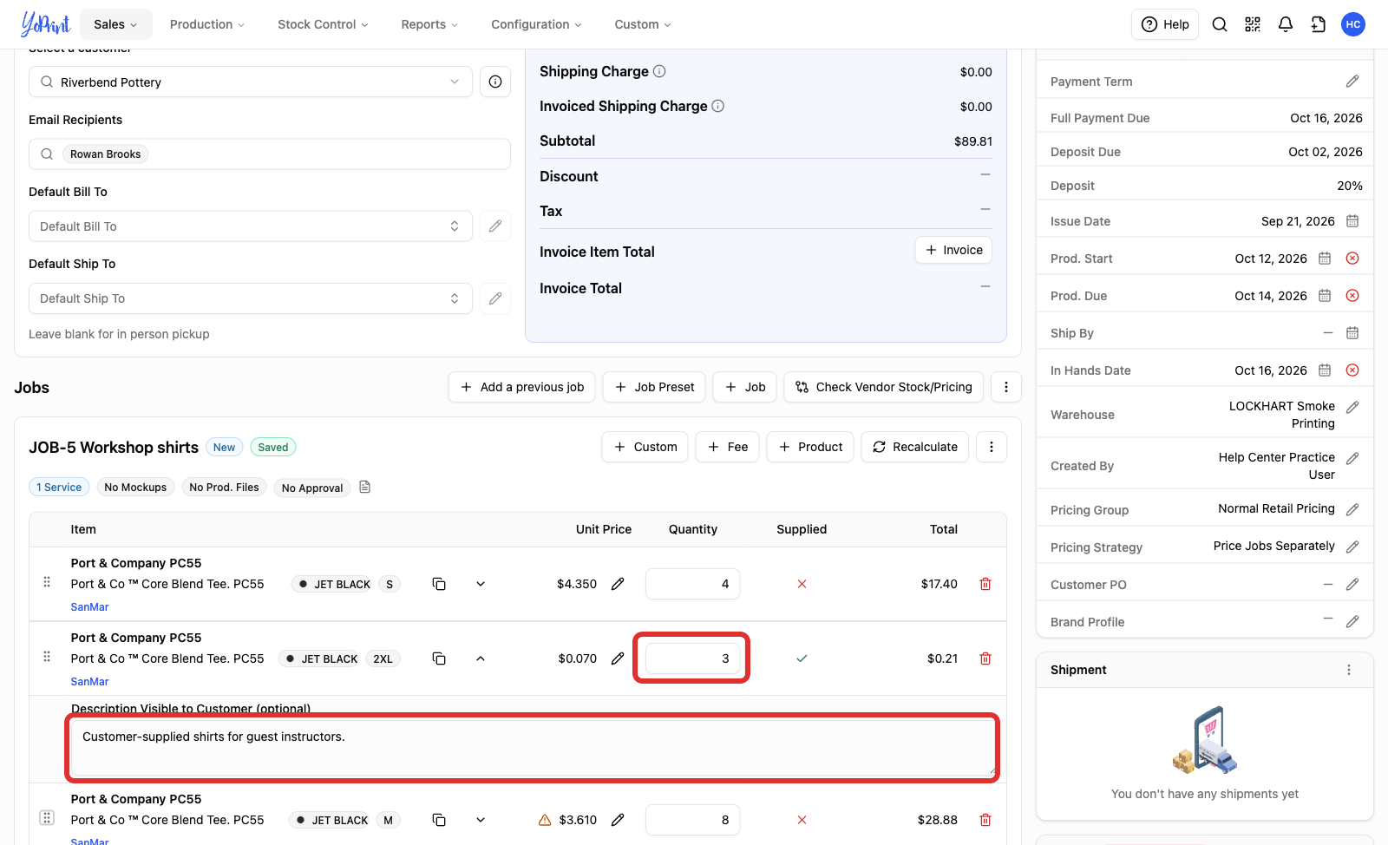Duplicate the JET BLACK M line item
1388x845 pixels.
pyautogui.click(x=439, y=820)
